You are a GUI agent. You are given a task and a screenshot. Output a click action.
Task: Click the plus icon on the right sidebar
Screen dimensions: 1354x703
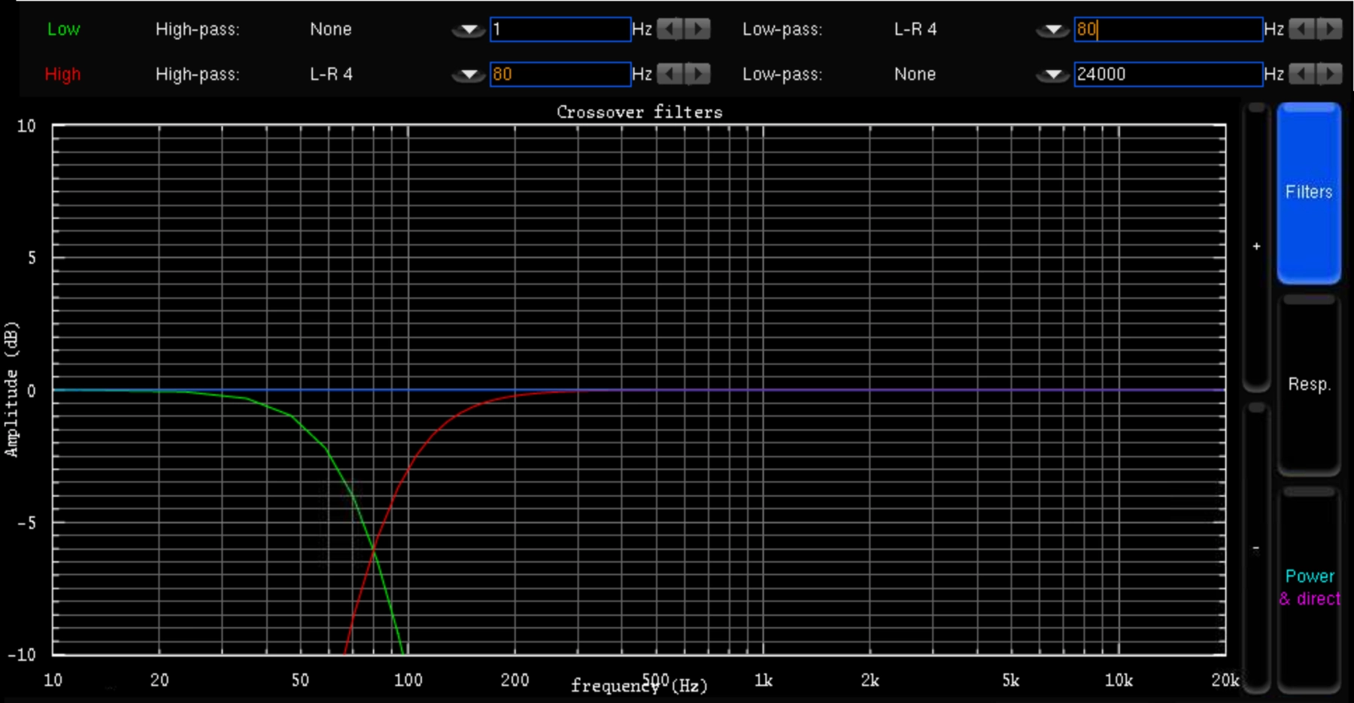coord(1256,245)
